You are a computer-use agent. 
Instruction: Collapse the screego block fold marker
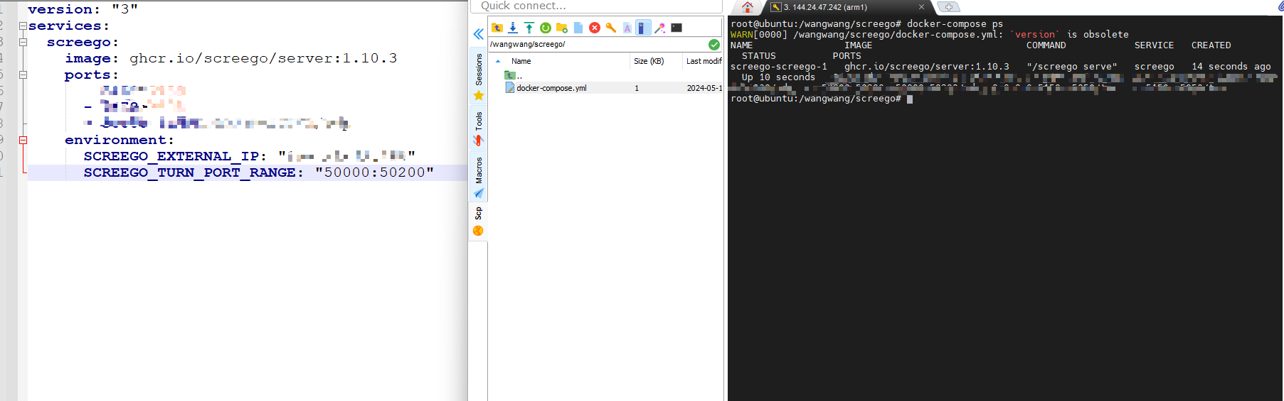click(x=23, y=42)
